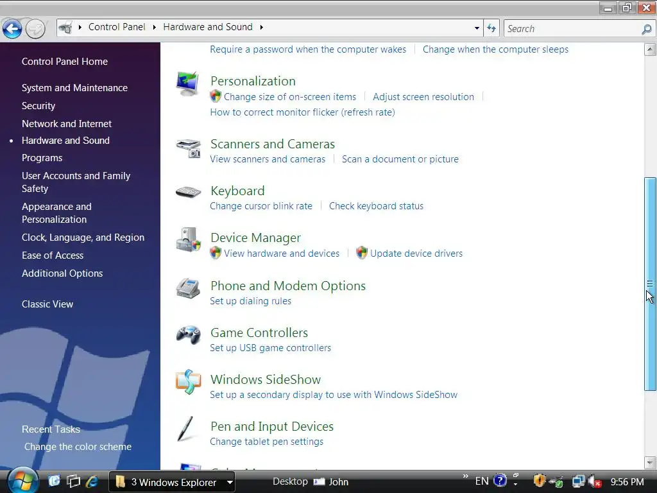
Task: Click the EN language indicator
Action: 482,481
